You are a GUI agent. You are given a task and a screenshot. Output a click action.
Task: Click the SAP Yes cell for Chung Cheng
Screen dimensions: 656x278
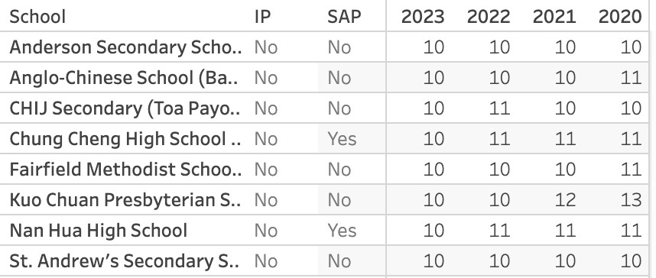pyautogui.click(x=342, y=139)
